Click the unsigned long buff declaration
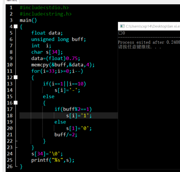180x172 pixels. coord(59,39)
